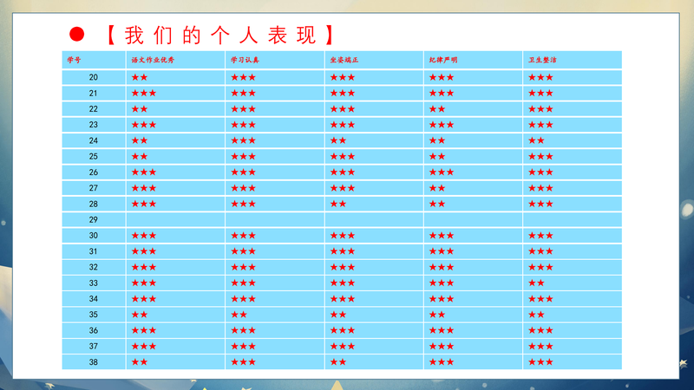
Task: Click student number 36 cell
Action: tap(94, 331)
